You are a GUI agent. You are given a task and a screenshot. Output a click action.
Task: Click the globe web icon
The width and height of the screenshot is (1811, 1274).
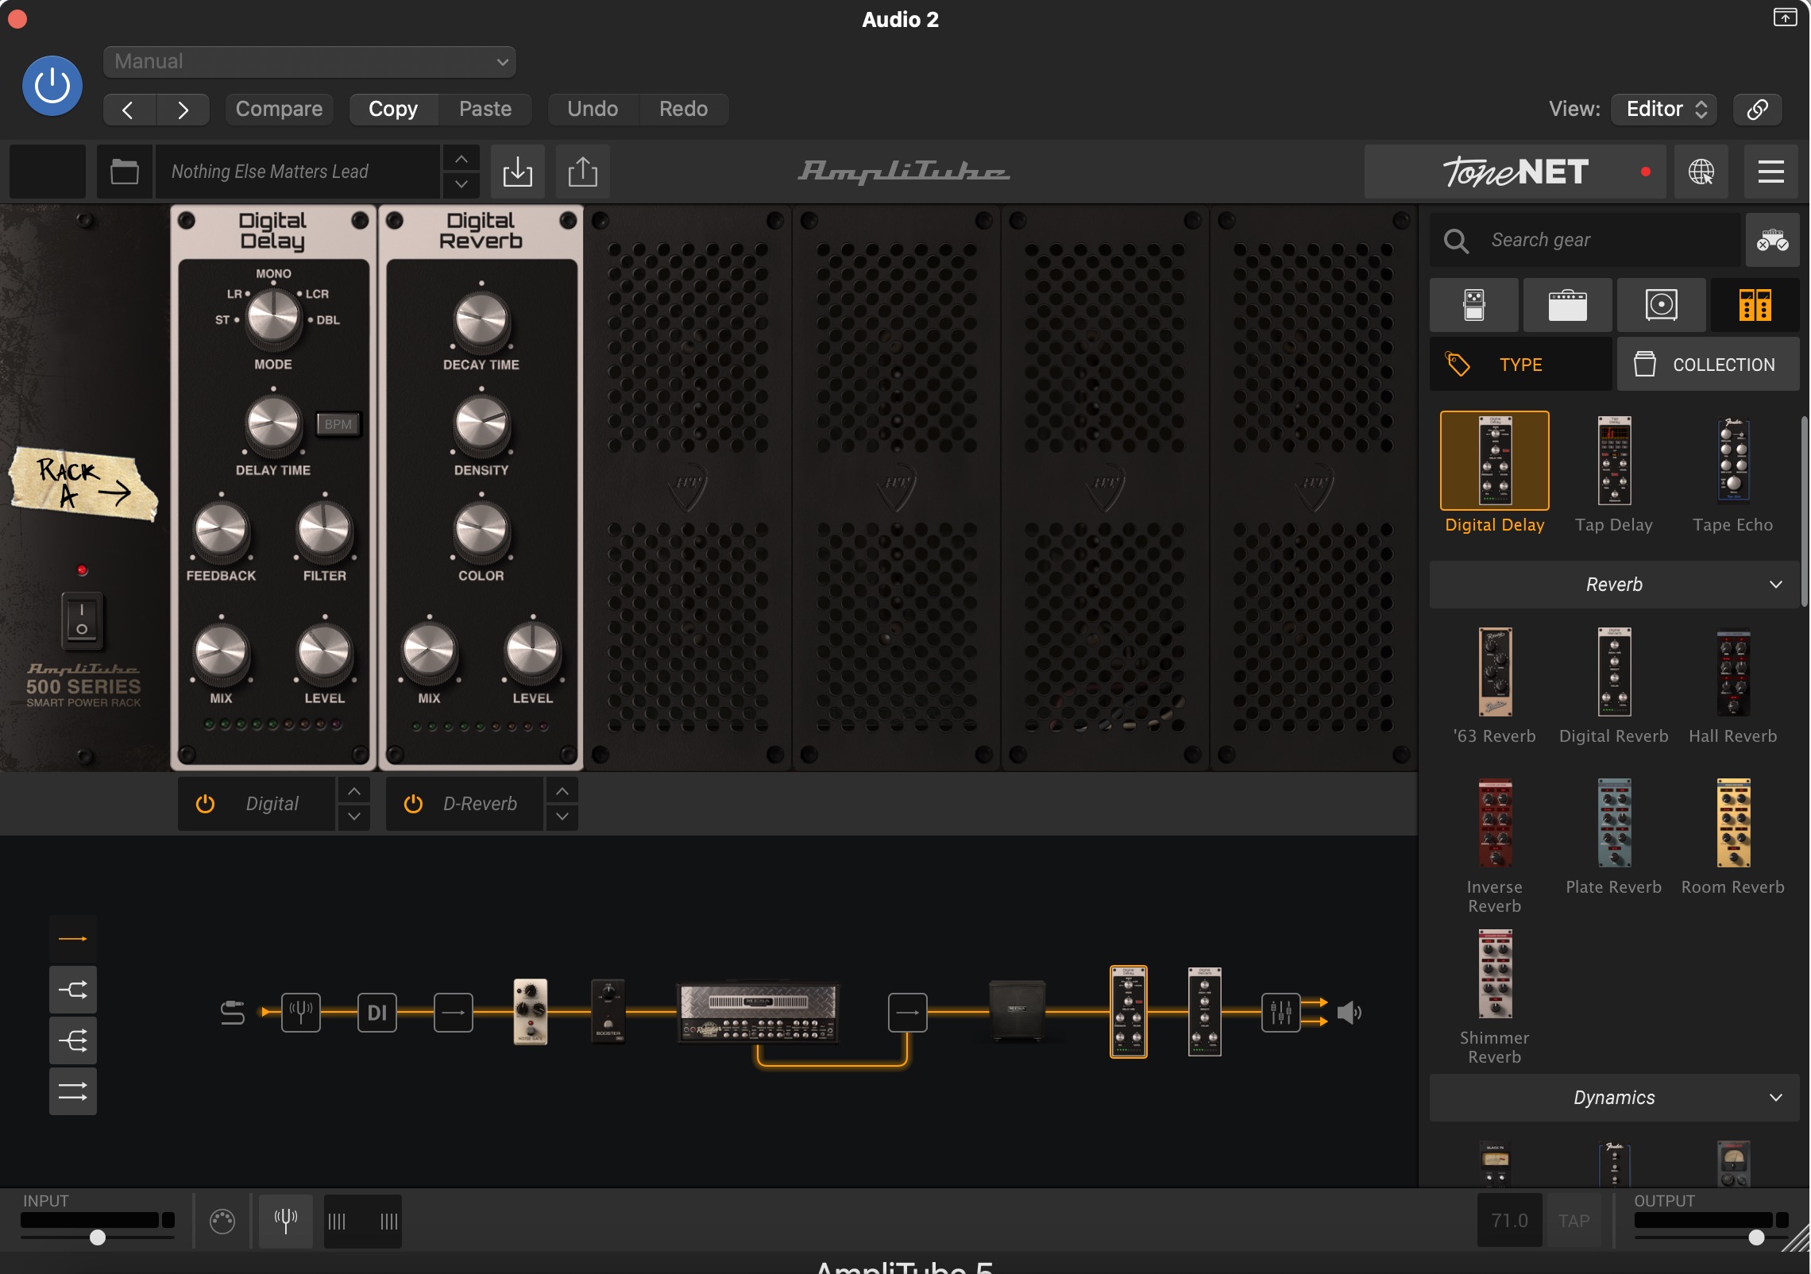[x=1701, y=172]
